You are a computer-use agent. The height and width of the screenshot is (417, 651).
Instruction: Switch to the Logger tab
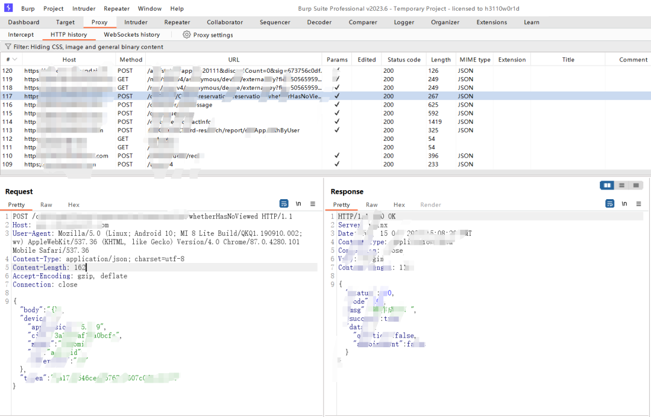click(404, 22)
